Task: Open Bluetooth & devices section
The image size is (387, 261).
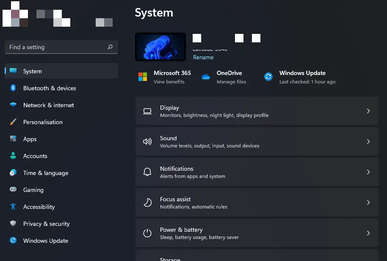Action: pyautogui.click(x=61, y=88)
